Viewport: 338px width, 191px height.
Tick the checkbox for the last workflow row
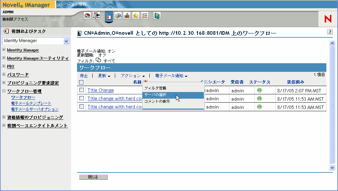82,107
